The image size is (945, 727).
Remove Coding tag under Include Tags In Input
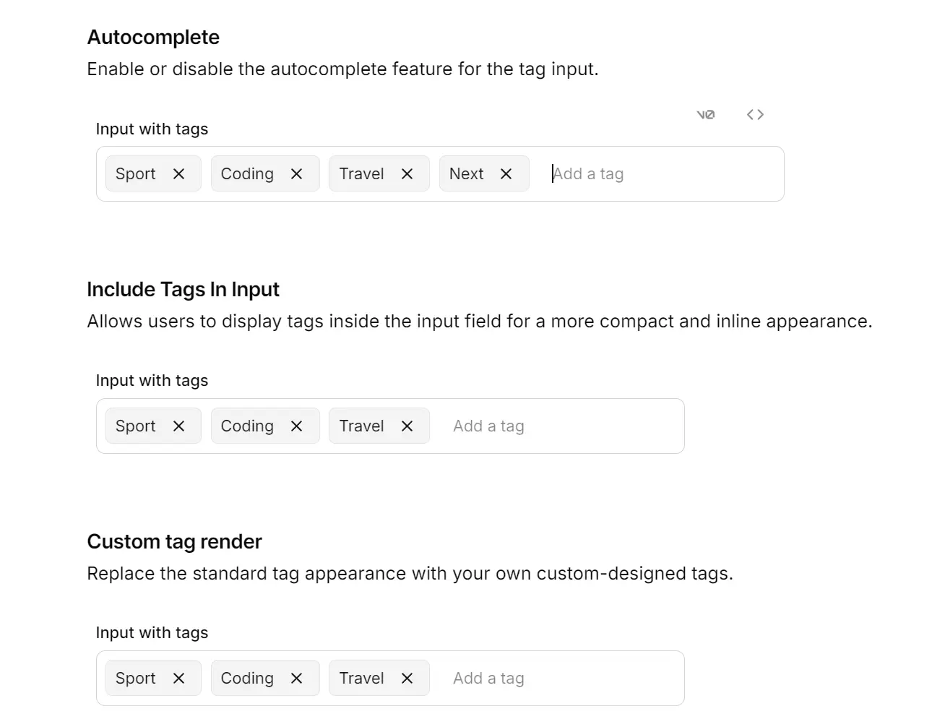[295, 426]
